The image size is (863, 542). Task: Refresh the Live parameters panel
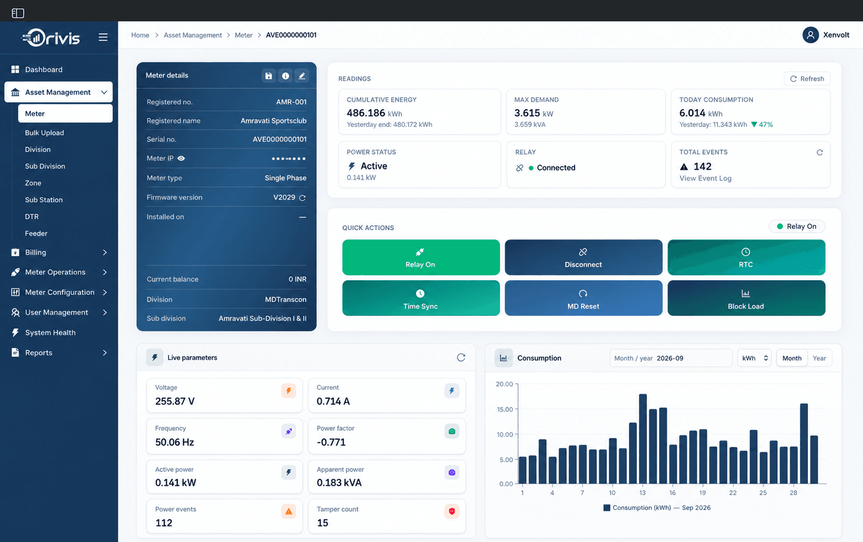[x=461, y=358]
